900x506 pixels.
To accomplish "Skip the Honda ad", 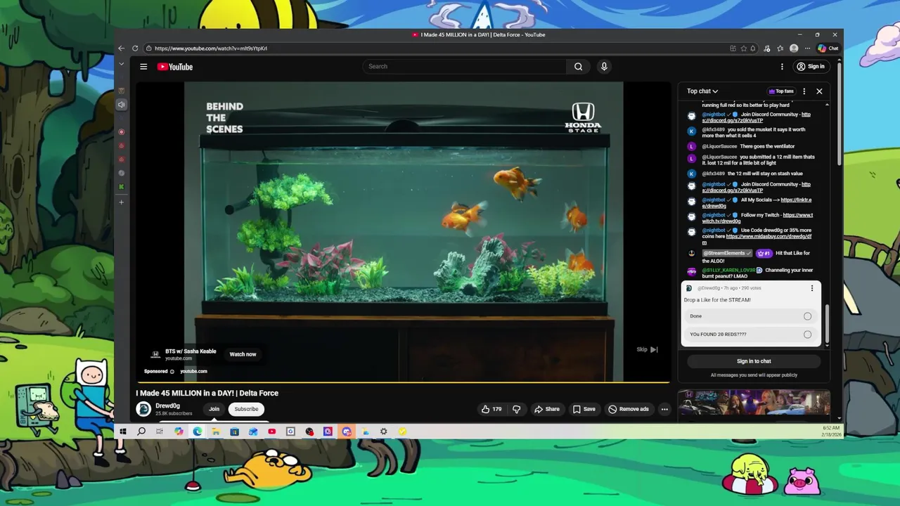I will 647,349.
